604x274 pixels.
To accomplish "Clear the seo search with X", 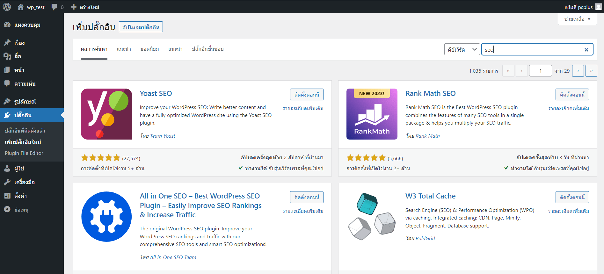I will tap(586, 49).
